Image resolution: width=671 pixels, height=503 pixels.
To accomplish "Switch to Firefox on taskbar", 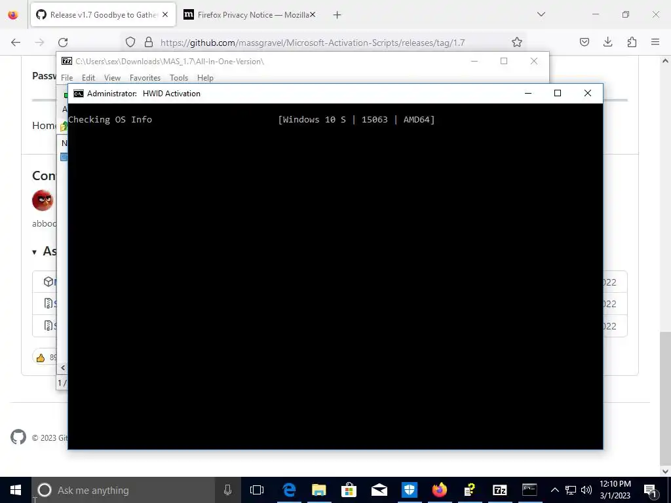I will pos(440,490).
